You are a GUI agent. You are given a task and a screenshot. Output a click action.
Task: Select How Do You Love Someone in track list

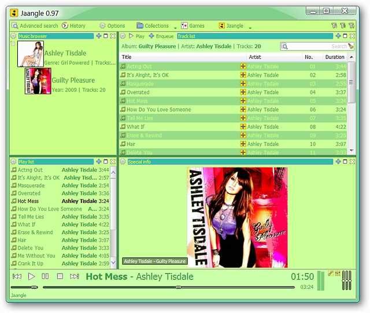233,110
